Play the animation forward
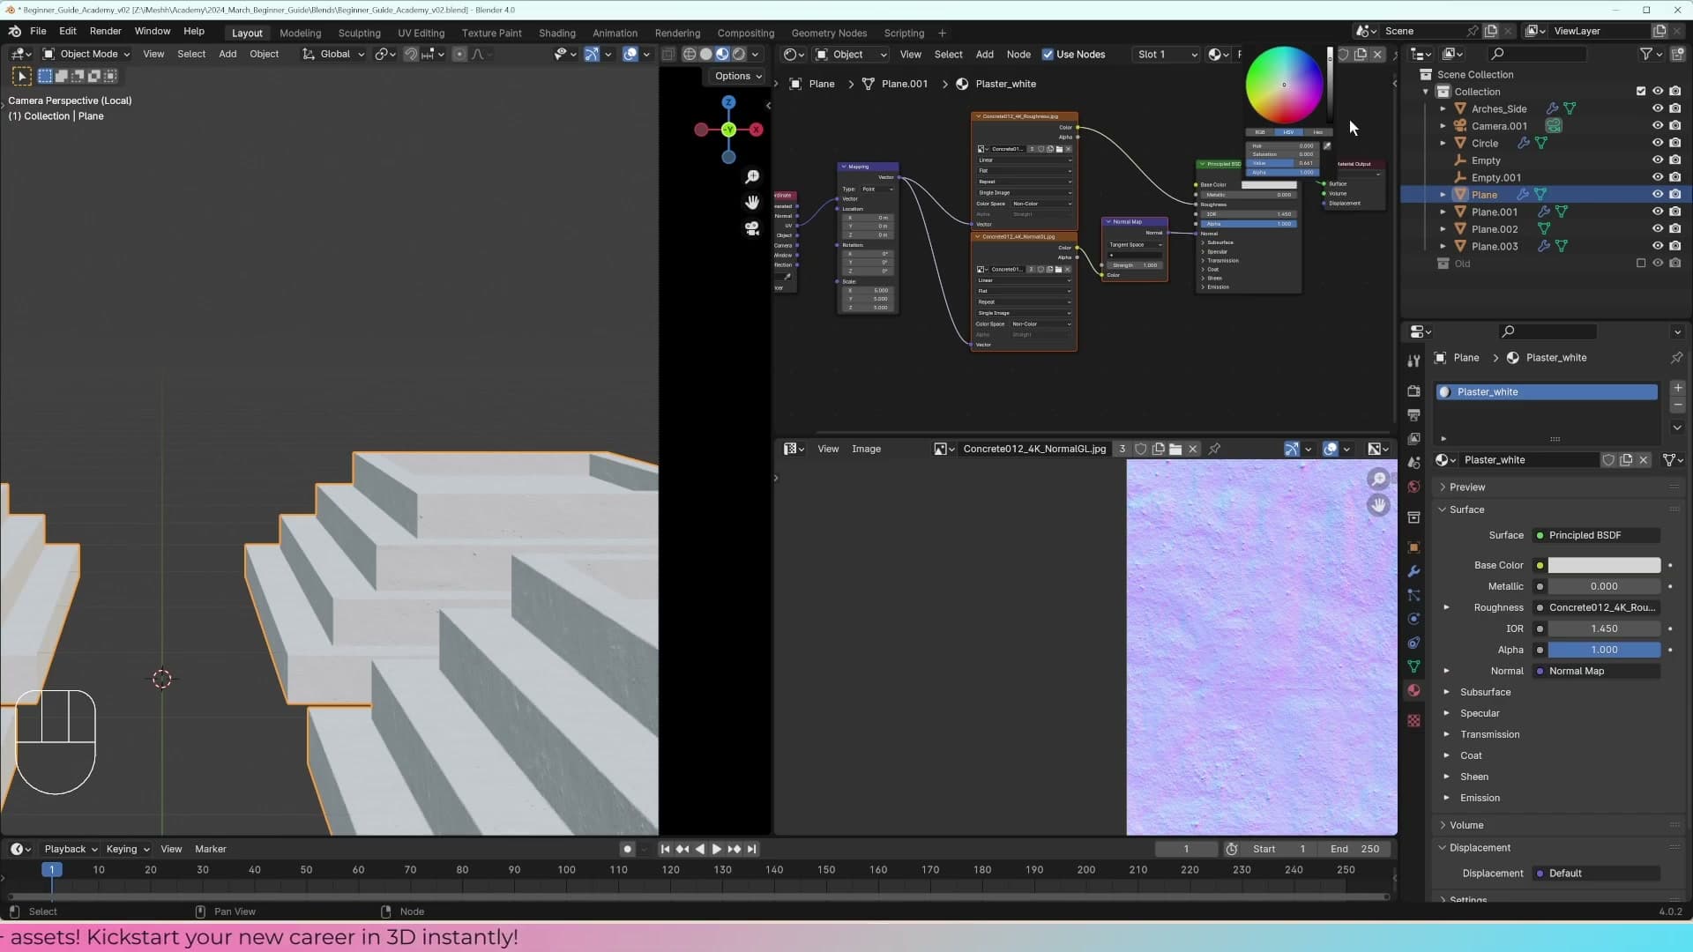Image resolution: width=1693 pixels, height=952 pixels. [x=717, y=850]
